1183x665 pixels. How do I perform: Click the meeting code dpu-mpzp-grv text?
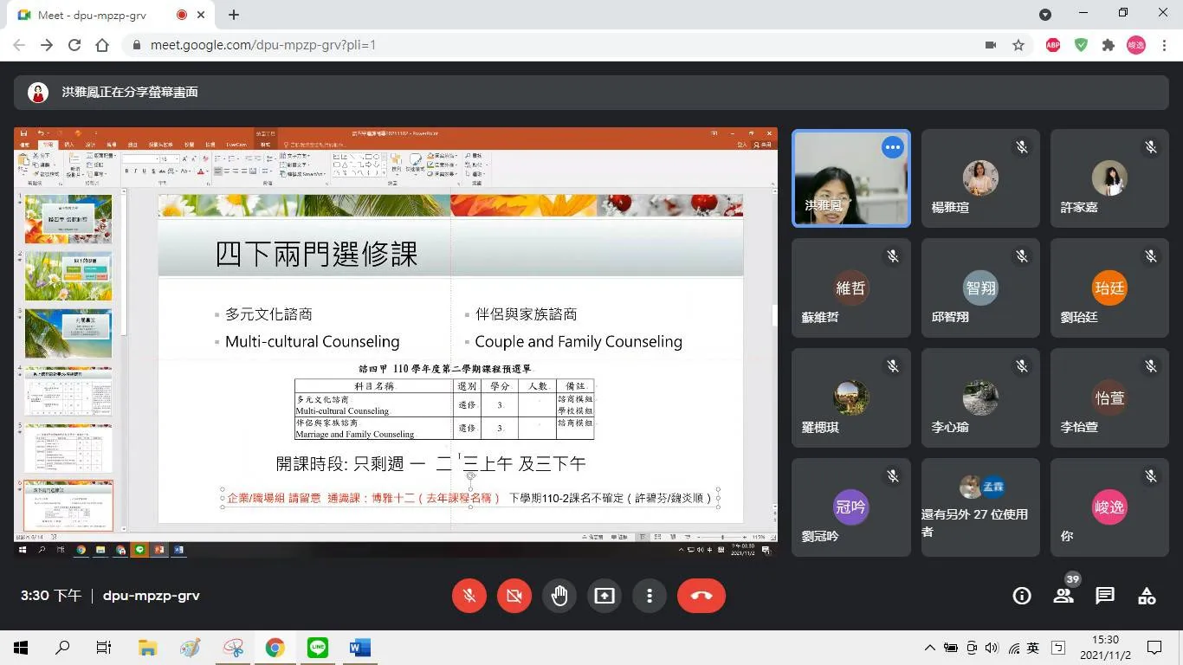pyautogui.click(x=152, y=596)
